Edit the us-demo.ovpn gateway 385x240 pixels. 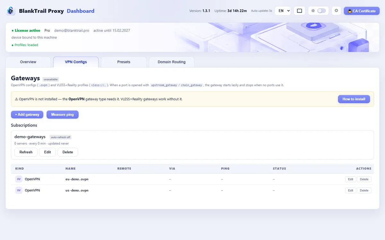tap(350, 190)
